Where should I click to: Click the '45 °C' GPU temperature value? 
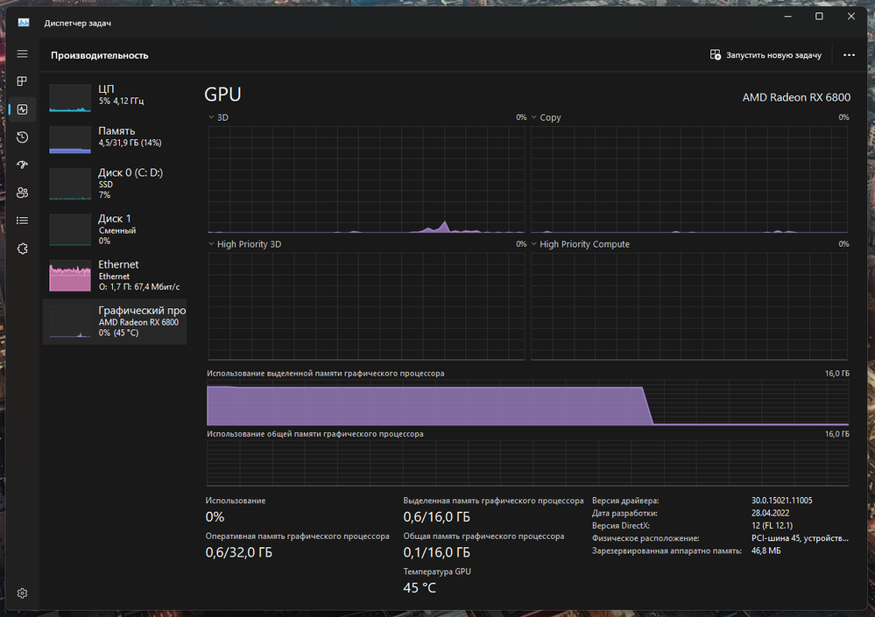tap(419, 588)
